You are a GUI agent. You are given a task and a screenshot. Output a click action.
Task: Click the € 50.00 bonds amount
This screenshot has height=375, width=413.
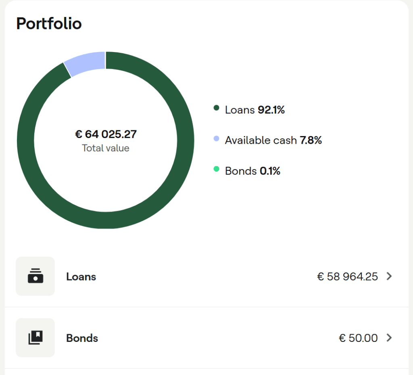pos(358,338)
